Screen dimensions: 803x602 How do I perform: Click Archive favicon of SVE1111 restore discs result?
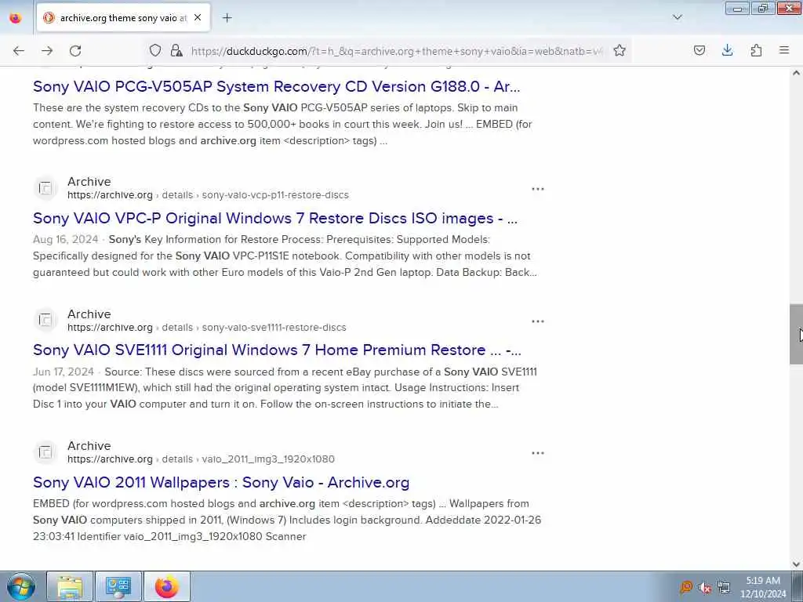(x=45, y=321)
